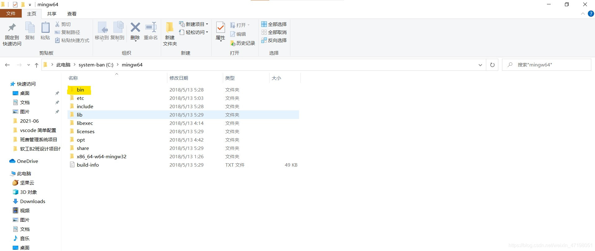
Task: Switch to the View ribbon tab
Action: [72, 14]
